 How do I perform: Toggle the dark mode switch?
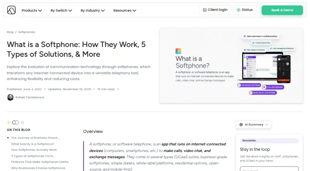[15, 122]
